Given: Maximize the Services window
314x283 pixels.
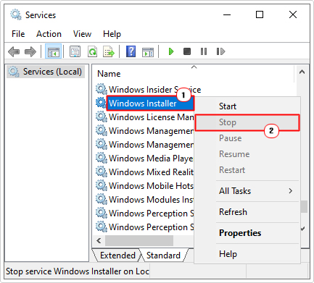Looking at the screenshot, I should pyautogui.click(x=260, y=15).
